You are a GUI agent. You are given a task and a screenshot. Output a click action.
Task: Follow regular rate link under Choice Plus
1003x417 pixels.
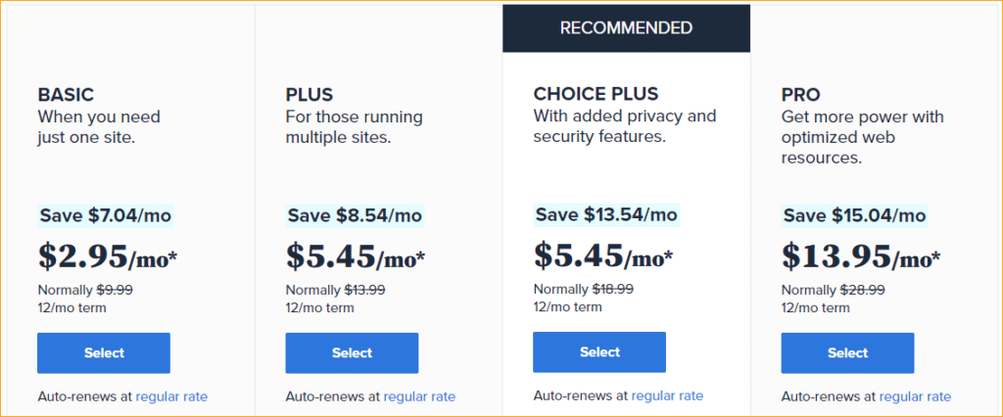click(667, 395)
